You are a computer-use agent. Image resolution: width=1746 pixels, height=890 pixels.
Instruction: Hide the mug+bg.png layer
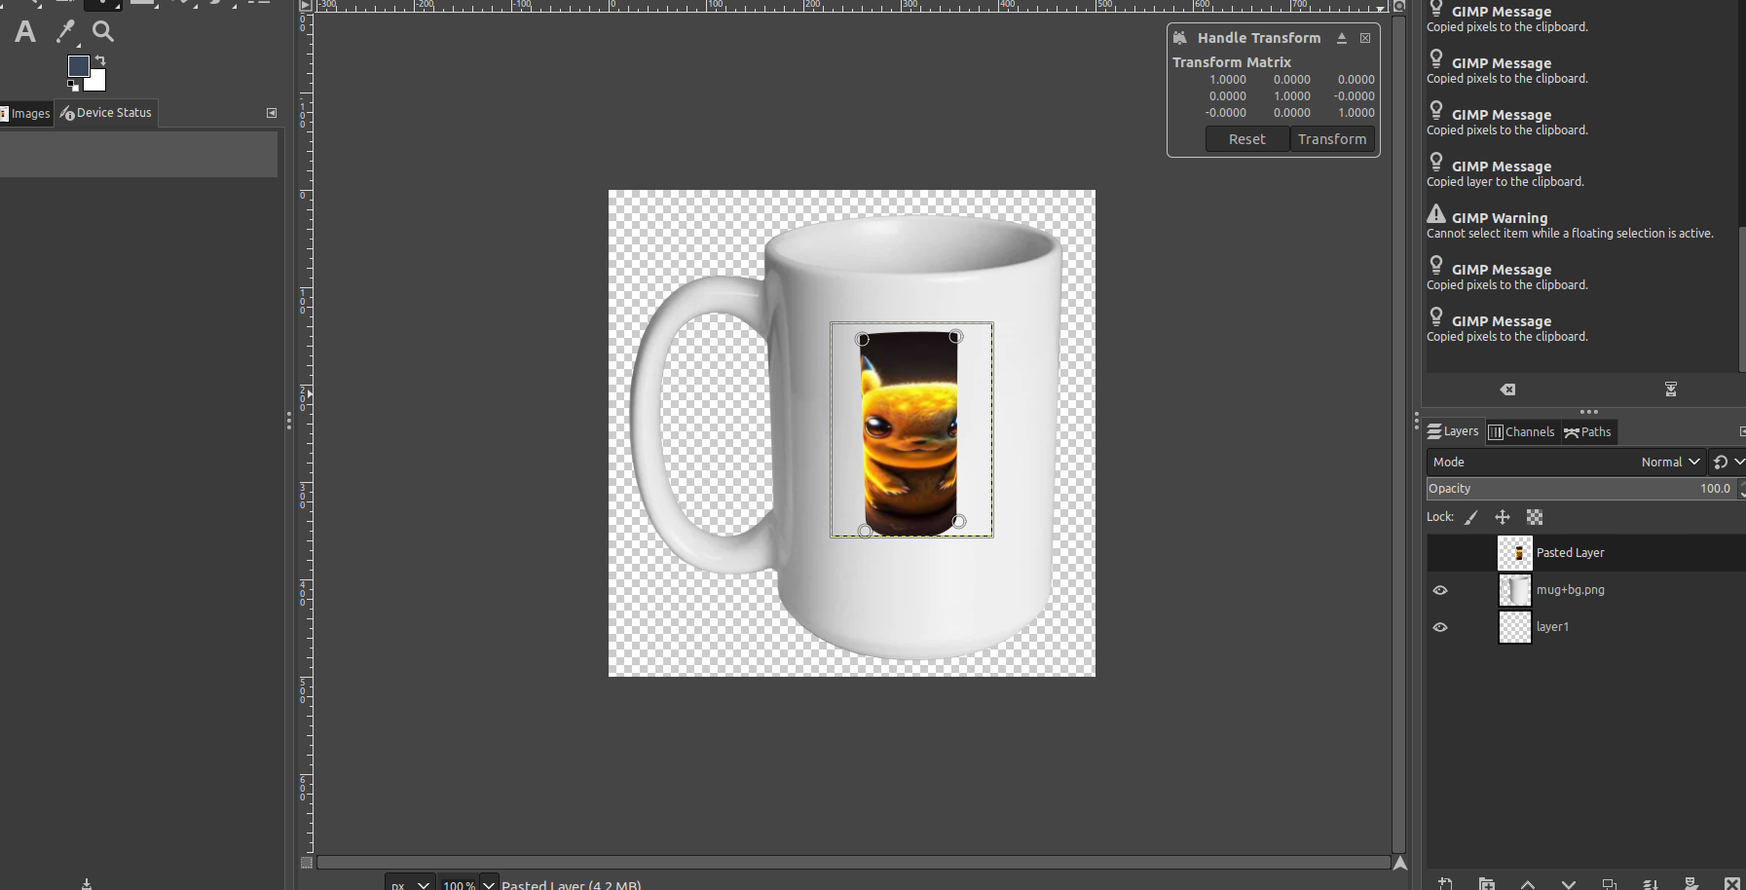point(1440,590)
